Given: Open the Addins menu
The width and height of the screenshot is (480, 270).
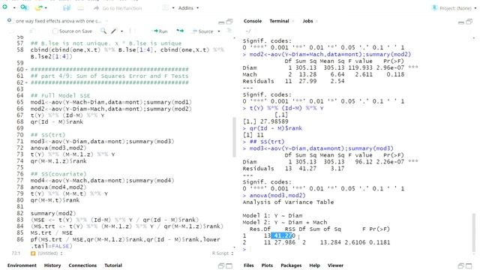Looking at the screenshot, I should (x=188, y=8).
